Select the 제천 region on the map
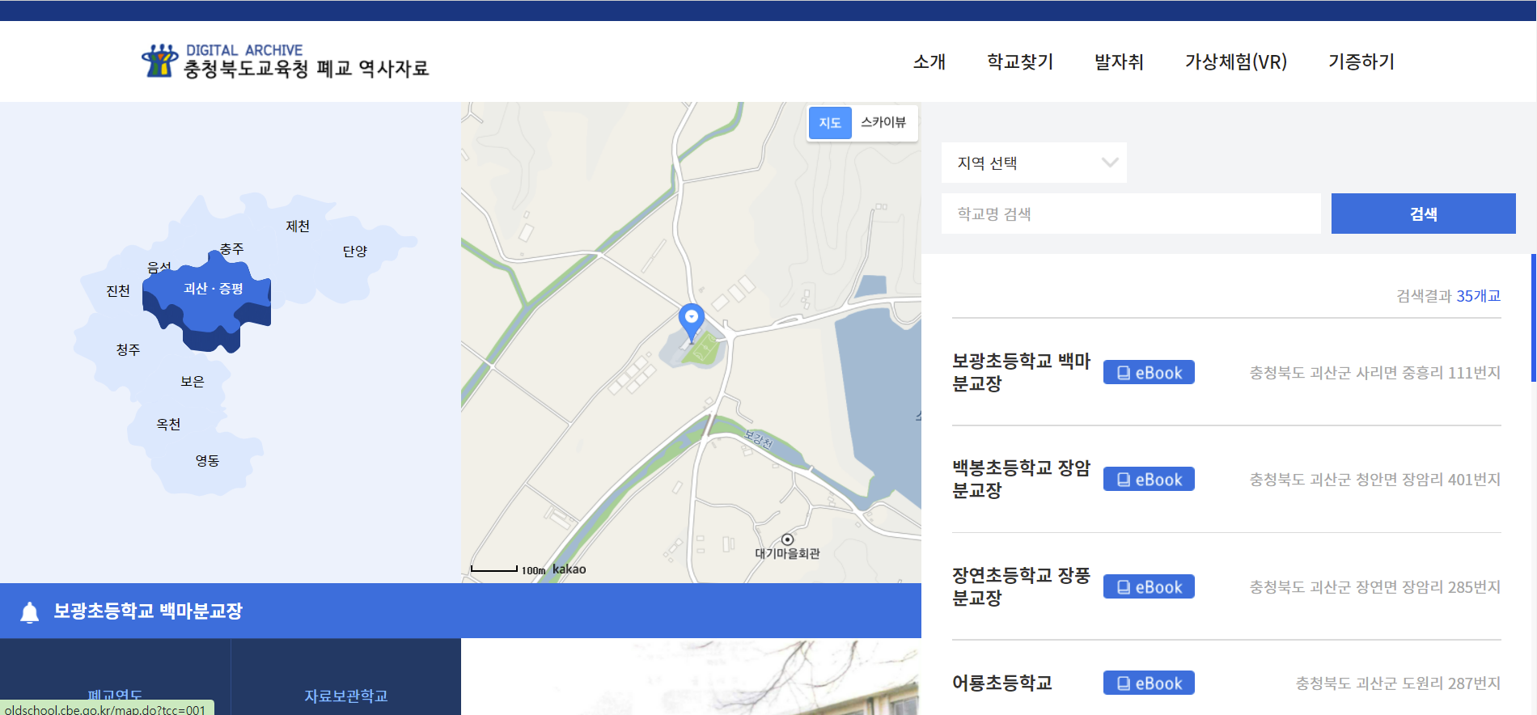The width and height of the screenshot is (1537, 715). (x=298, y=226)
